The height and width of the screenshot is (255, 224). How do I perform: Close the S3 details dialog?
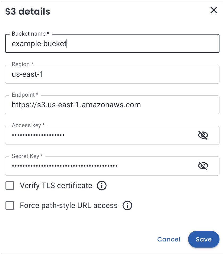(x=214, y=10)
